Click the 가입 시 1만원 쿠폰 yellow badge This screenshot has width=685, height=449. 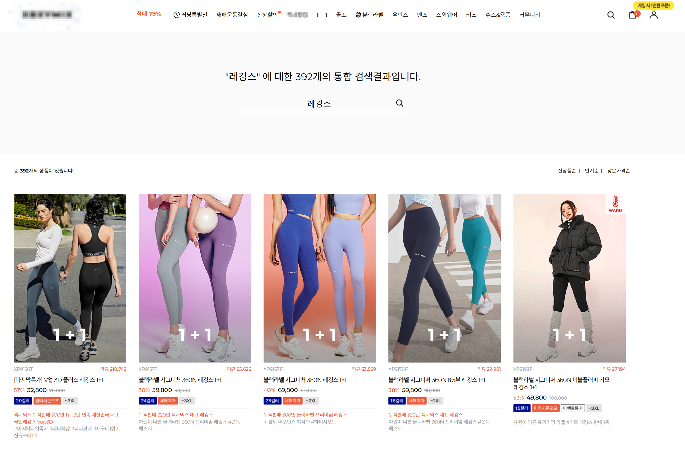[x=653, y=5]
